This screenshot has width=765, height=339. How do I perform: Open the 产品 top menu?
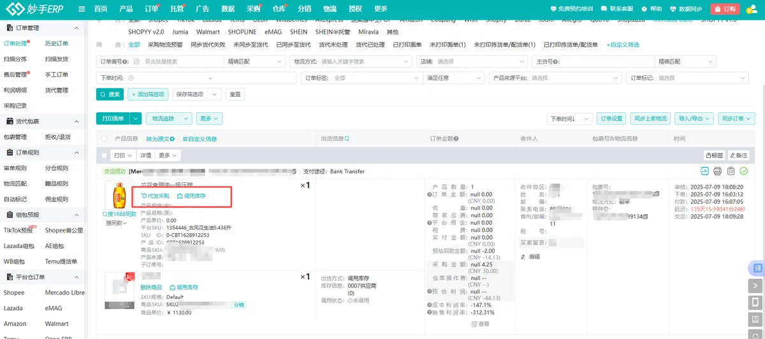tap(126, 9)
